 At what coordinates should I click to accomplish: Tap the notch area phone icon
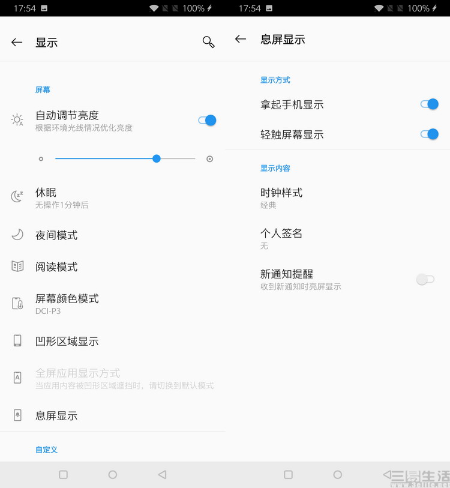pos(17,341)
